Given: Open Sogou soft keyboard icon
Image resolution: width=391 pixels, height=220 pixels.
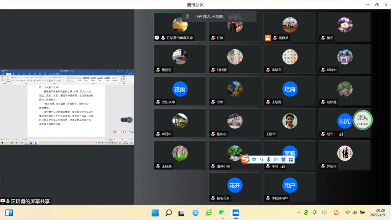Looking at the screenshot, I should tap(276, 160).
